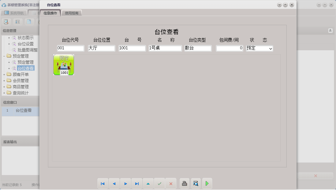Switch to the 使用指南 tab

point(72,13)
